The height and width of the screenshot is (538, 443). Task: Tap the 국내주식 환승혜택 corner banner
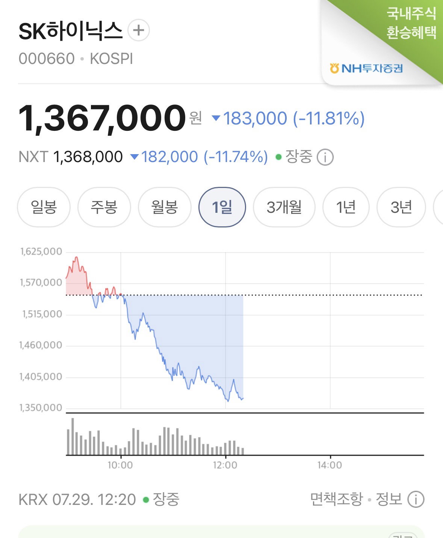pyautogui.click(x=411, y=23)
